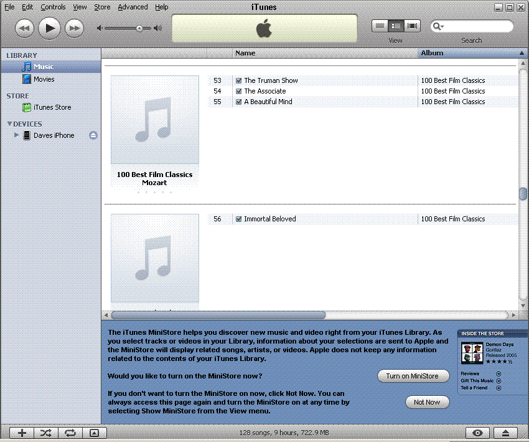Collapse the DEVICES section triangle

(x=9, y=123)
